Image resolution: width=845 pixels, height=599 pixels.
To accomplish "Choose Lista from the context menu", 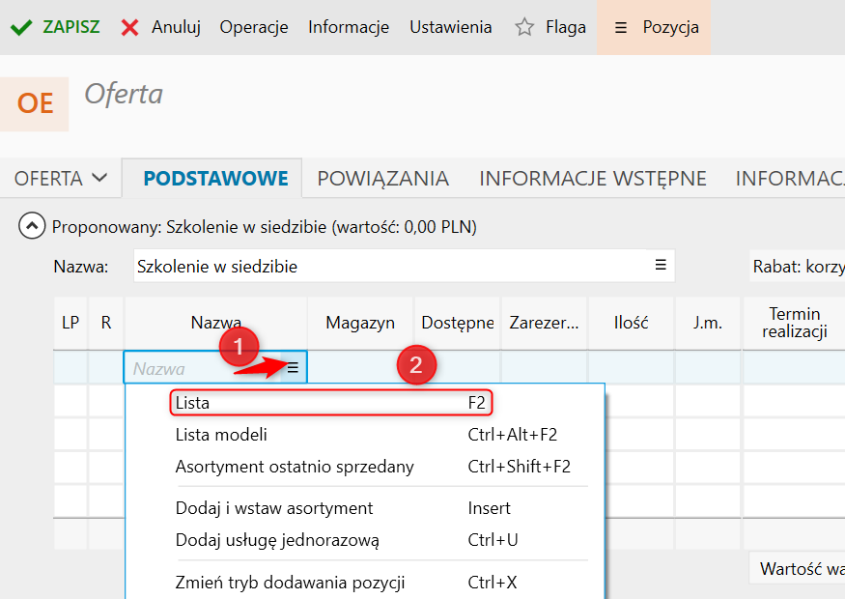I will pyautogui.click(x=331, y=403).
